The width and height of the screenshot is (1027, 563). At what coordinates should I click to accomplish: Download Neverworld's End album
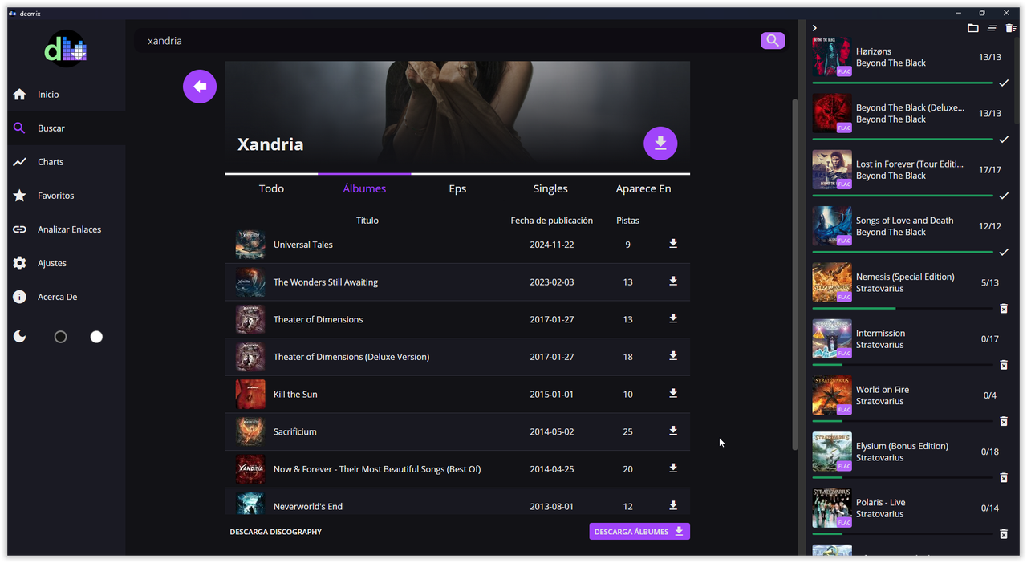pyautogui.click(x=673, y=505)
